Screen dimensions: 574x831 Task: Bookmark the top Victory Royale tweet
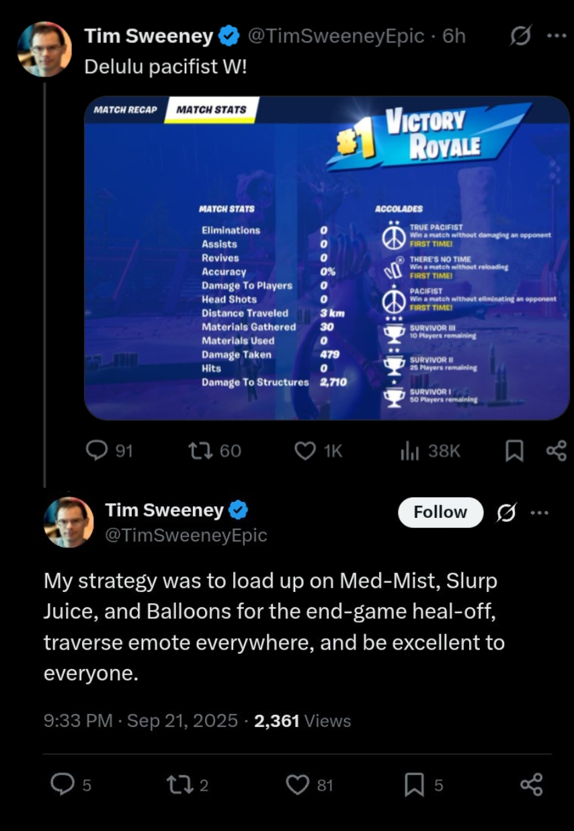pos(514,451)
